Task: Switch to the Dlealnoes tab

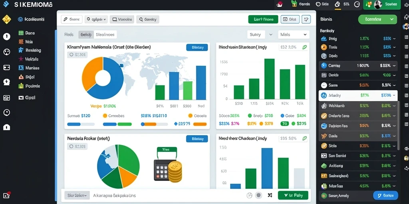Action: [105, 35]
